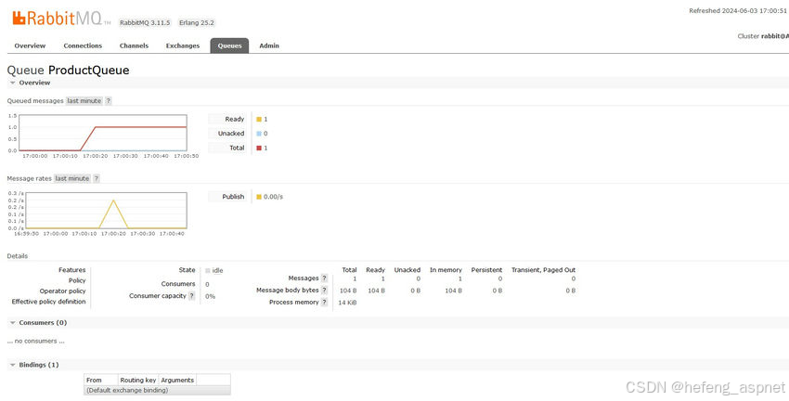789x401 pixels.
Task: Click the 0% consumer capacity value
Action: pyautogui.click(x=211, y=296)
